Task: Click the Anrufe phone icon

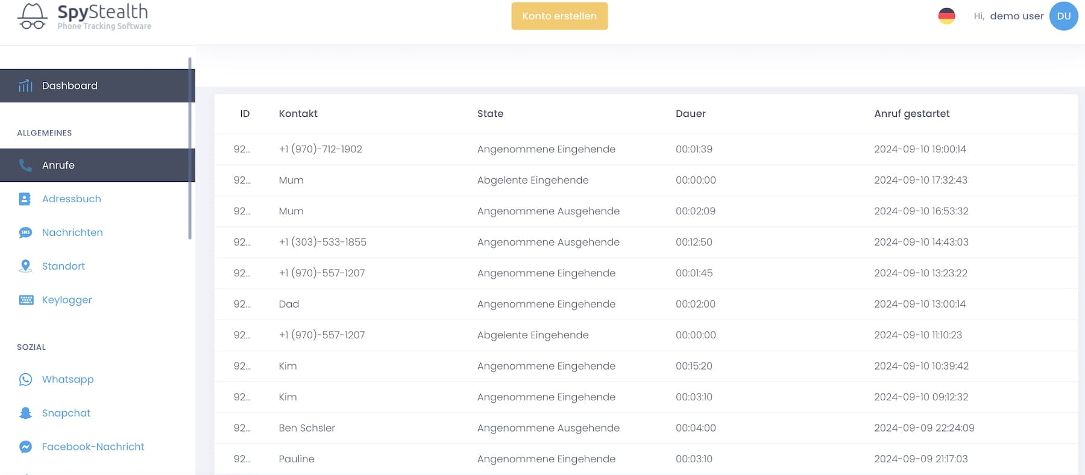Action: (x=25, y=165)
